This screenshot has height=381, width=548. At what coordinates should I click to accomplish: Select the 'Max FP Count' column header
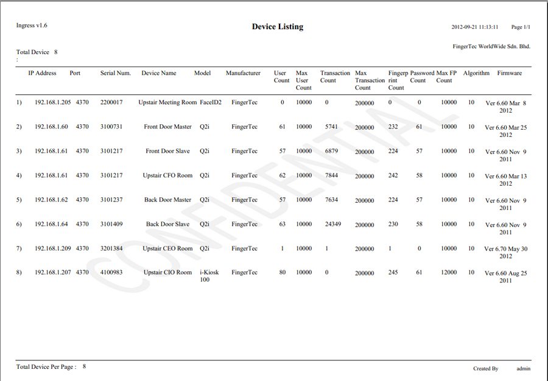pyautogui.click(x=446, y=77)
